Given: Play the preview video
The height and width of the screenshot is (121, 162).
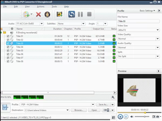Looking at the screenshot, I should coord(120,117).
